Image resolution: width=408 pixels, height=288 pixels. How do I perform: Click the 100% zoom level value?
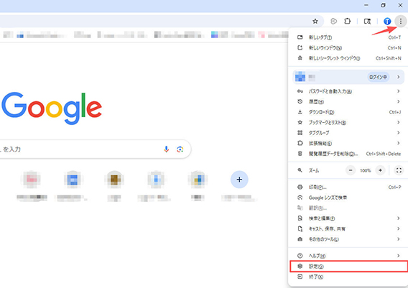[366, 171]
